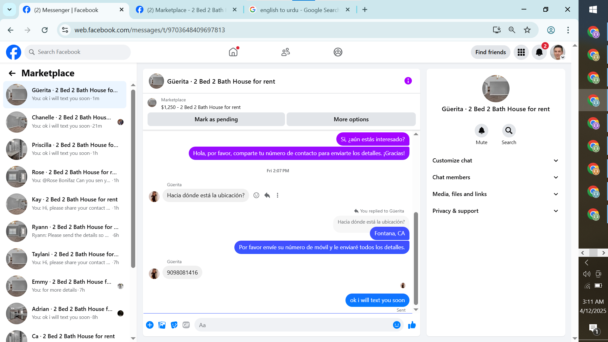Open the Groups icon in top navigation

tap(338, 52)
